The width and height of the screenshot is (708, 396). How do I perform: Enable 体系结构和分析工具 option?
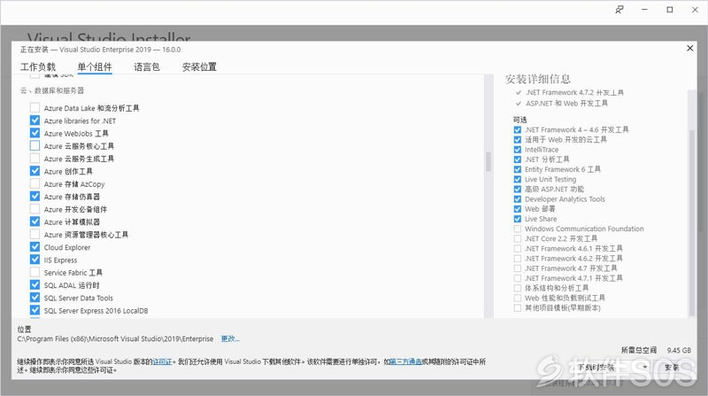click(518, 288)
